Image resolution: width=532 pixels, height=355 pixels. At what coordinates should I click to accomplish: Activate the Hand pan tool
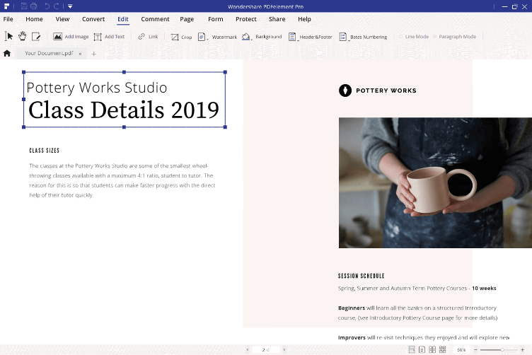click(x=22, y=36)
